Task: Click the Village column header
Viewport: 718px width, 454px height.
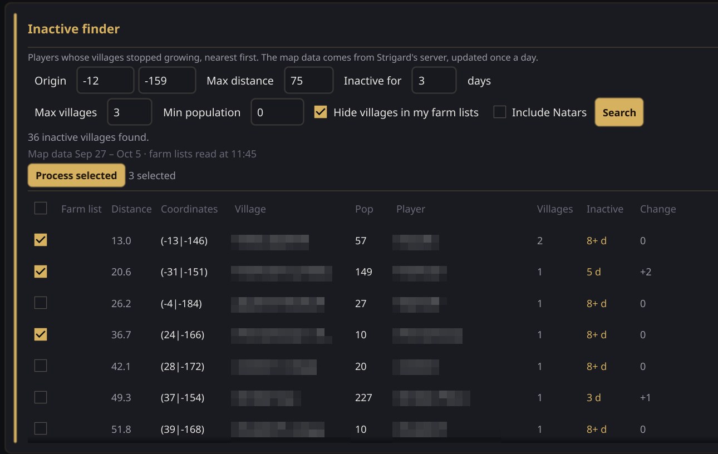Action: click(x=250, y=209)
